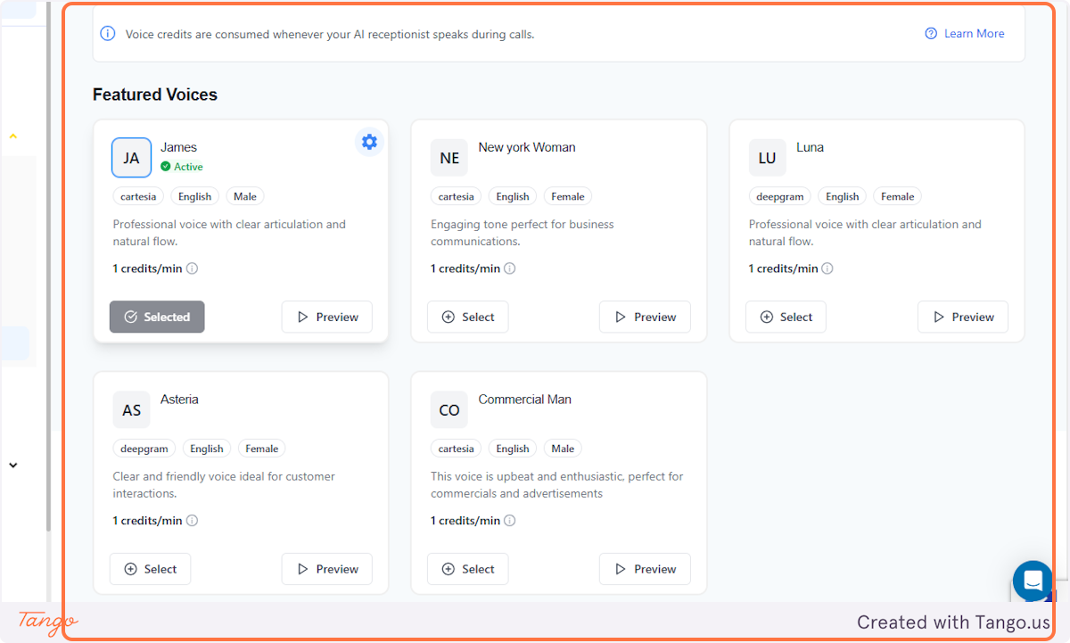
Task: Click the credits/min info icon on Asteria card
Action: click(192, 520)
